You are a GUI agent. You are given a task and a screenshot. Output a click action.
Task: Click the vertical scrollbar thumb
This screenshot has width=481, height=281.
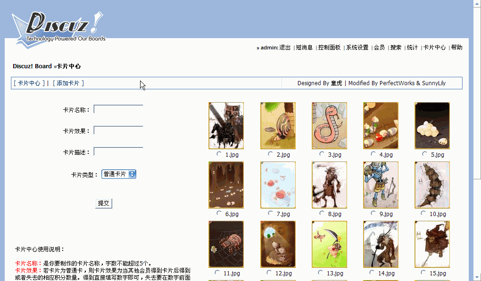pos(477,93)
